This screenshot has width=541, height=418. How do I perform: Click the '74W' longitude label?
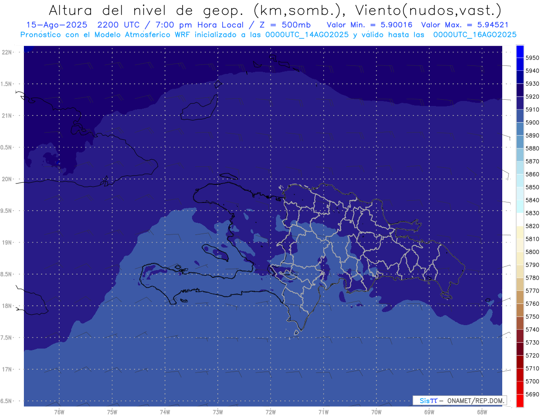point(165,412)
